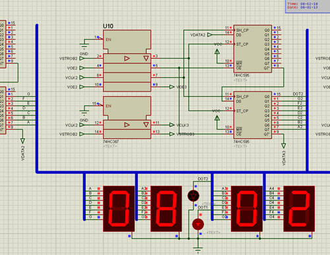The image size is (330, 255).
Task: Select the G wire label on the left bus
Action: 28,94
